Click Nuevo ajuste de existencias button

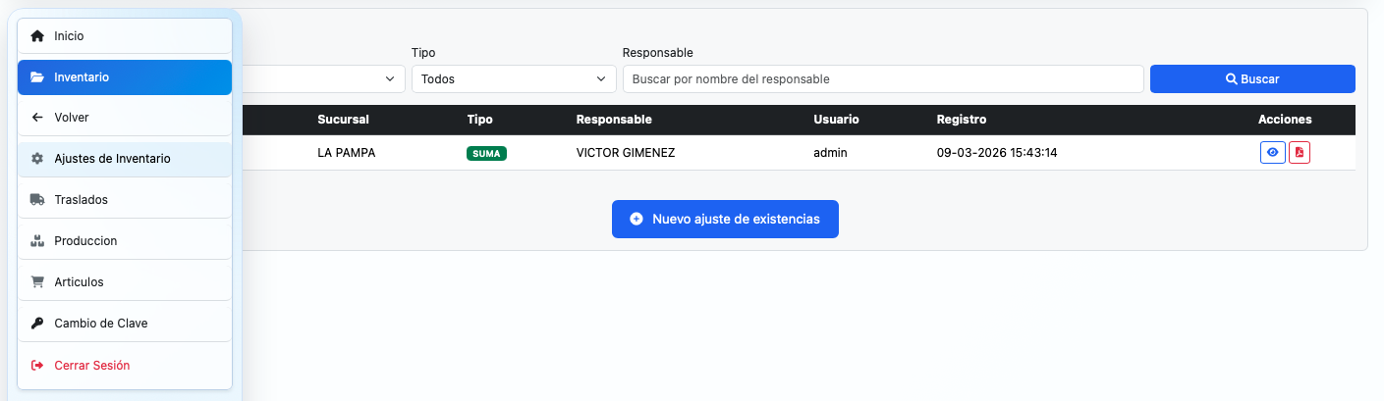(725, 220)
